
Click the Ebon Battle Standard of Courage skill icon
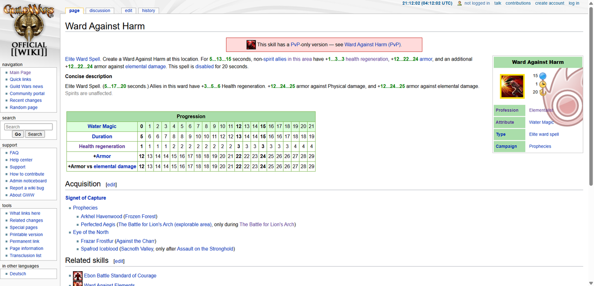pyautogui.click(x=77, y=276)
